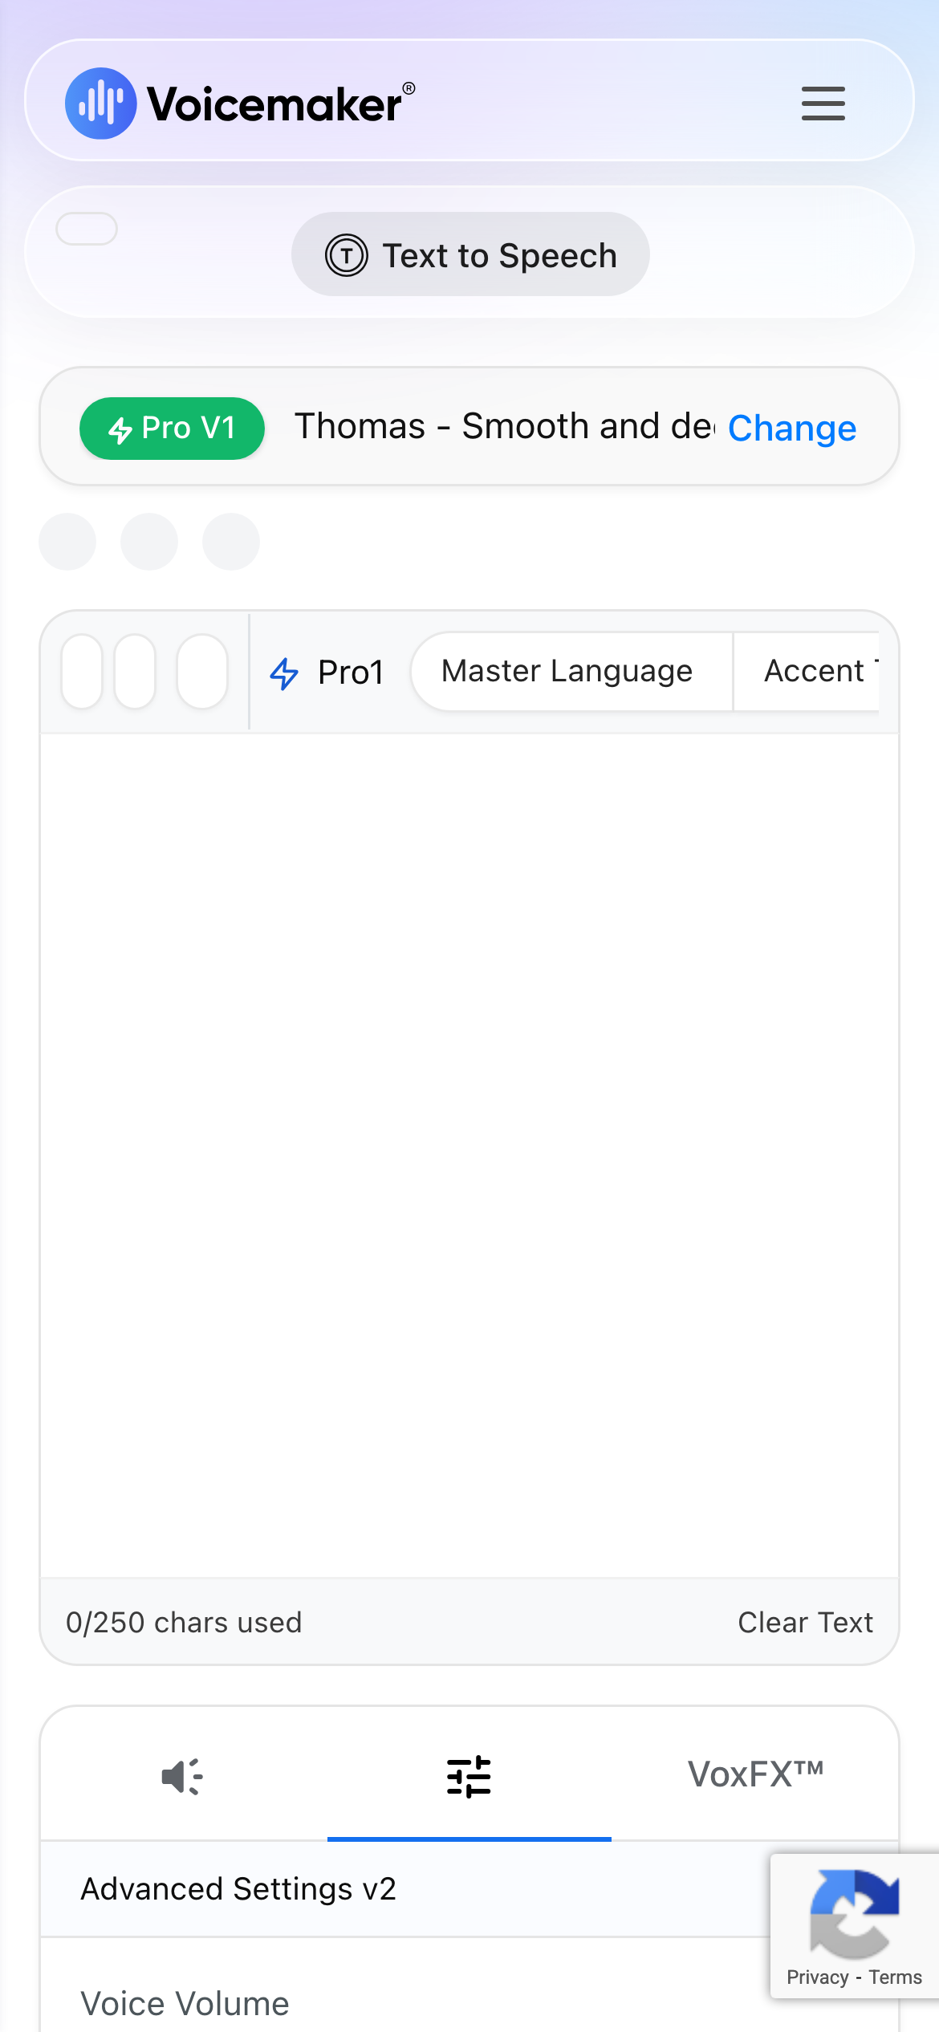Open the Accent dropdown

(x=815, y=671)
